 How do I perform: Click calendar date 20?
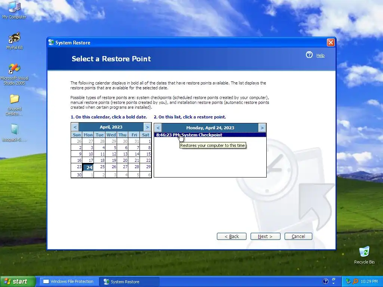(123, 160)
